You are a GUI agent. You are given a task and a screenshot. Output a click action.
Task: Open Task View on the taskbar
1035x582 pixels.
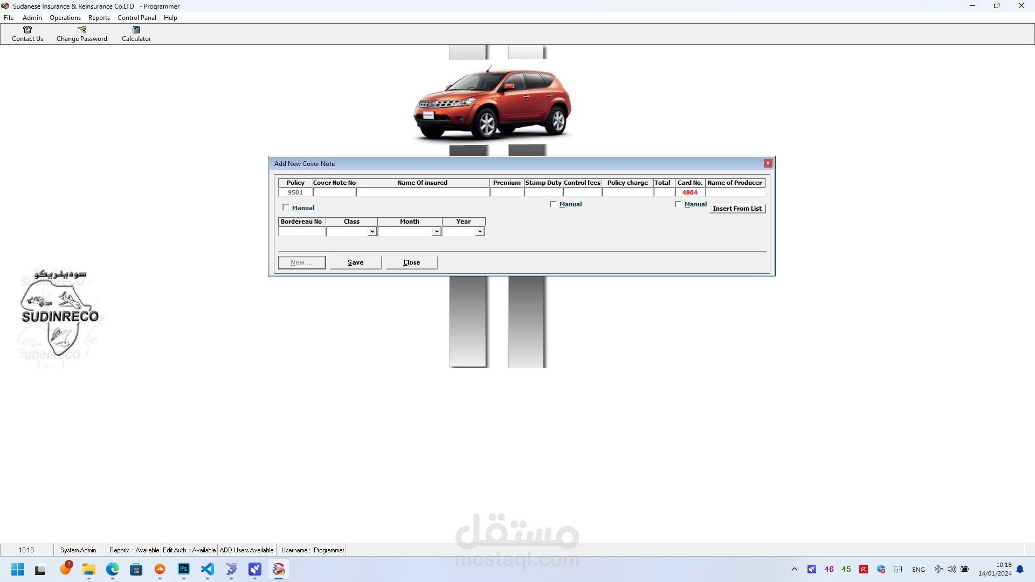(40, 569)
